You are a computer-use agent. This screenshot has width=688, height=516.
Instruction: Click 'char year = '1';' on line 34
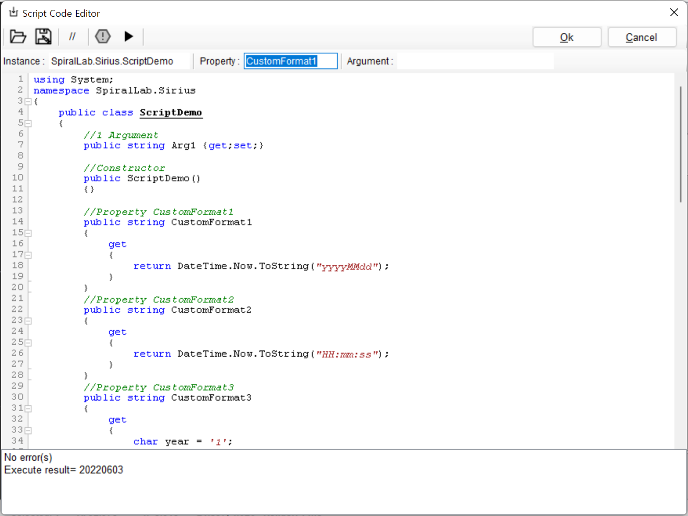click(x=183, y=441)
